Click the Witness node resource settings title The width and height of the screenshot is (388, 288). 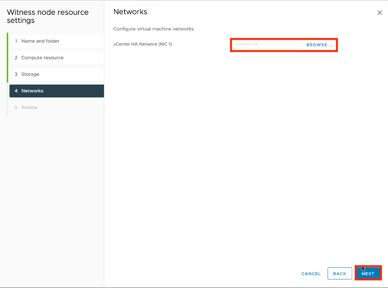pos(48,16)
